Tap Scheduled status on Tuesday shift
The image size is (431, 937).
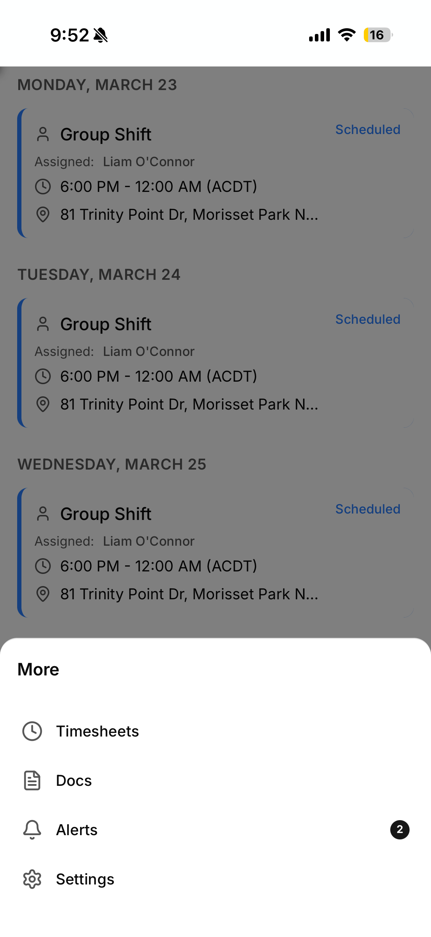(x=367, y=319)
